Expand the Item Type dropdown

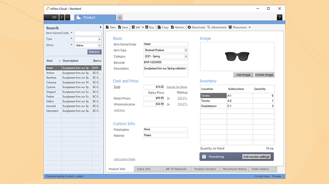click(186, 50)
